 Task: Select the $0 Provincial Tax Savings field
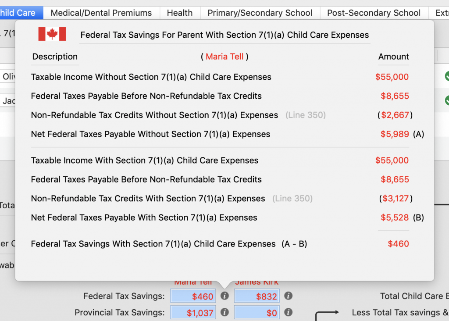257,313
